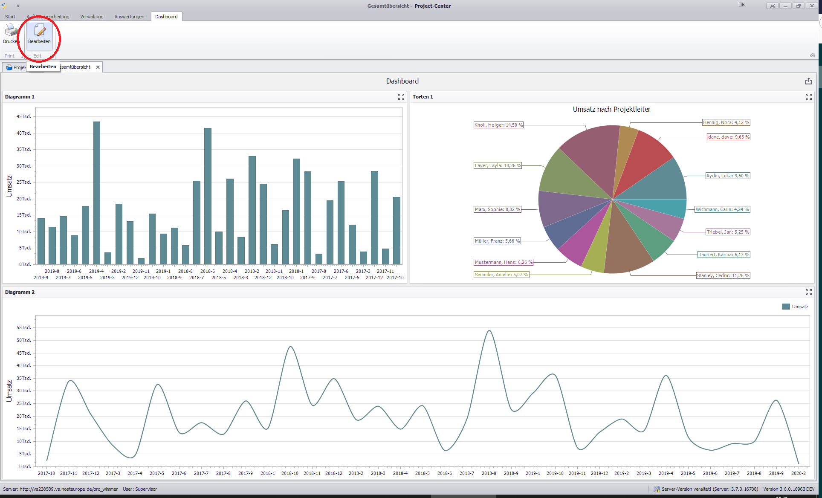Click the Drucken printer icon
The height and width of the screenshot is (498, 822).
point(11,31)
